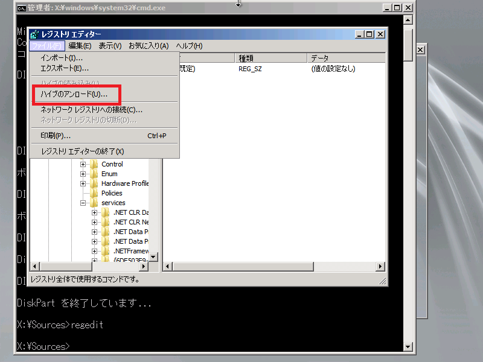Open the ヘルプ(H) menu
This screenshot has width=483, height=362.
(x=189, y=46)
